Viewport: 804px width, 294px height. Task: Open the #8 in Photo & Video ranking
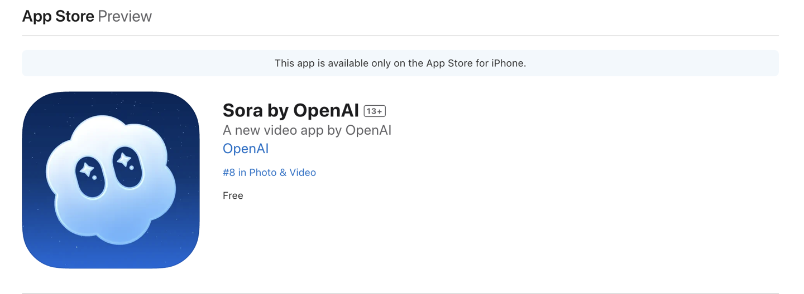[269, 173]
